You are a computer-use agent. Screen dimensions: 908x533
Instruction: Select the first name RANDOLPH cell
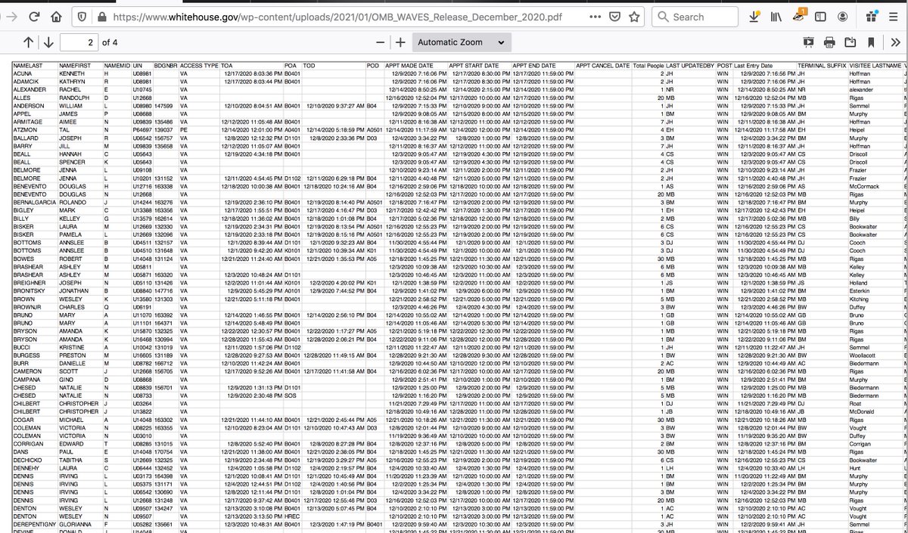tap(74, 98)
